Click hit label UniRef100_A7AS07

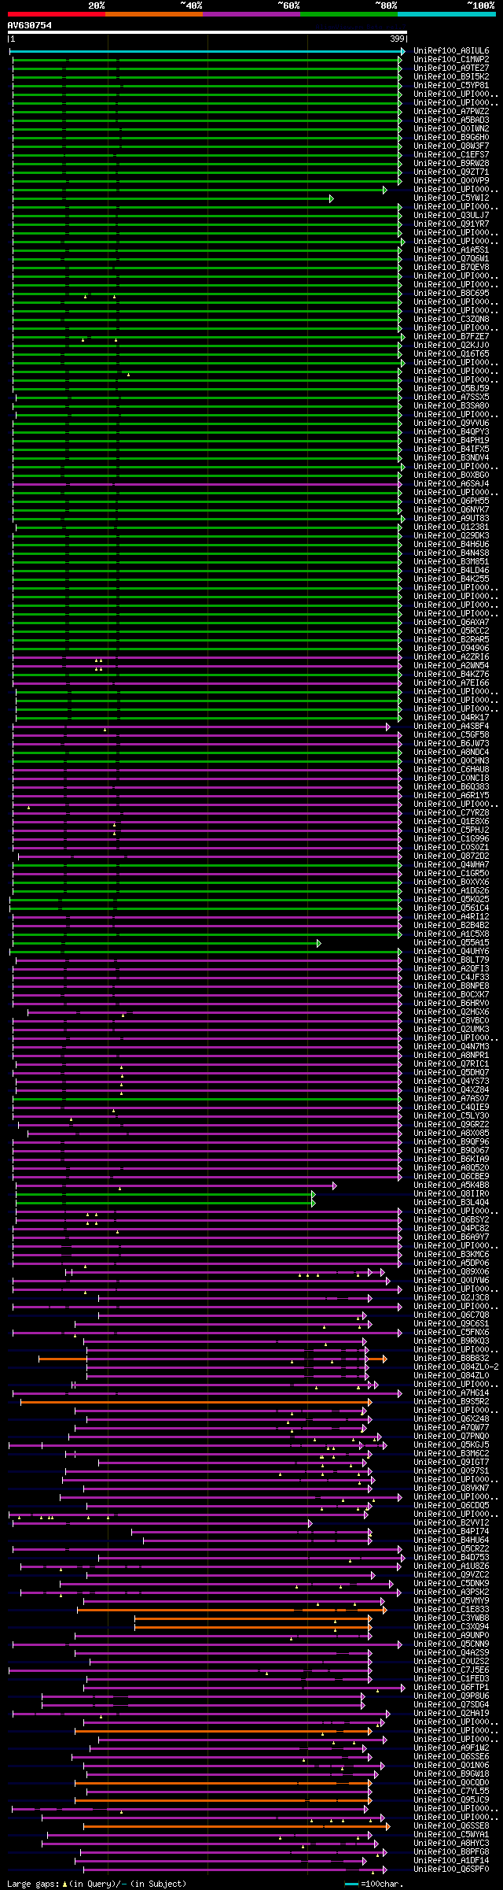[x=451, y=1098]
